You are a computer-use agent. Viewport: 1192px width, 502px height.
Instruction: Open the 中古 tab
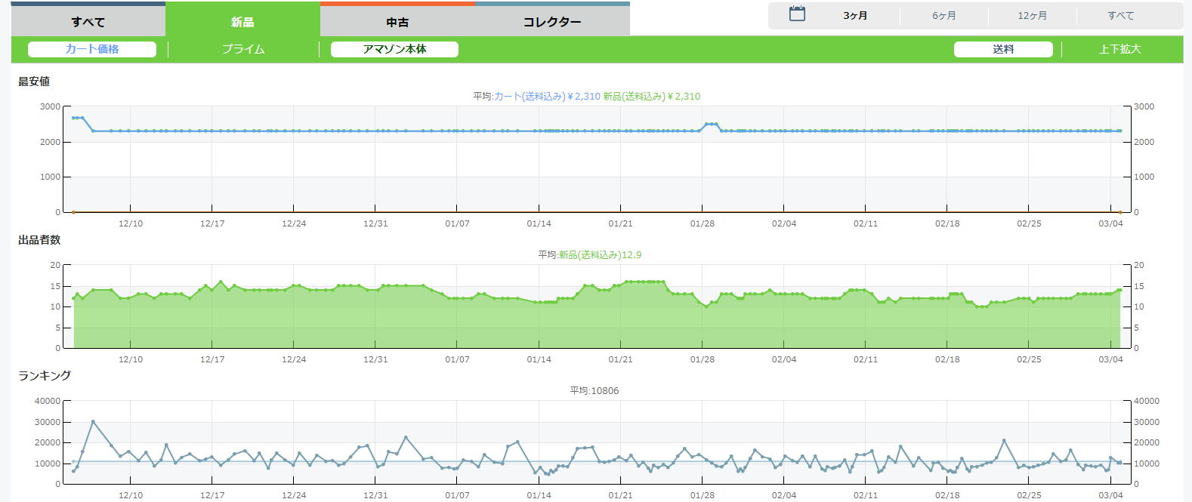click(397, 22)
